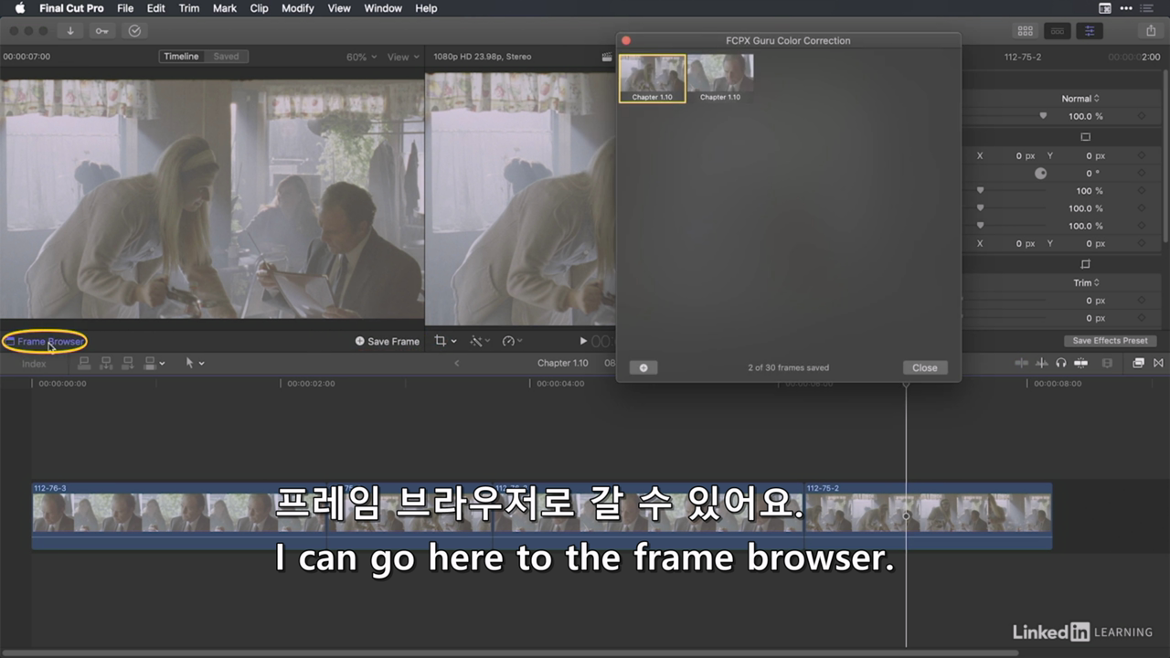This screenshot has width=1170, height=658.
Task: Click the rotation dial control
Action: coord(1040,173)
